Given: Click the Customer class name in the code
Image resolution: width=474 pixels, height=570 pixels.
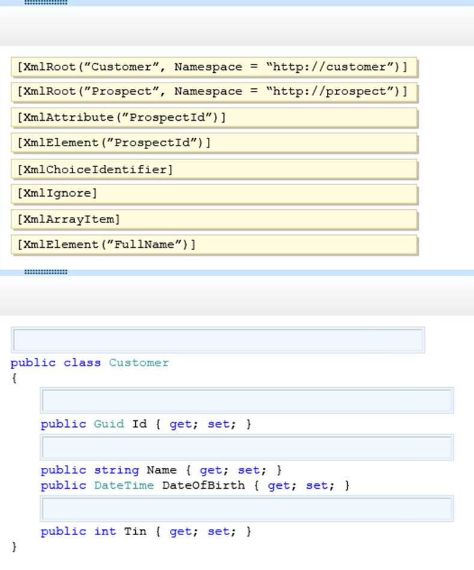Looking at the screenshot, I should coord(139,363).
